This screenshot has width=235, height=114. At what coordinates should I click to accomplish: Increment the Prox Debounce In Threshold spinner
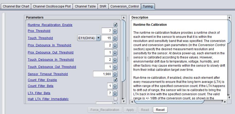click(115, 44)
